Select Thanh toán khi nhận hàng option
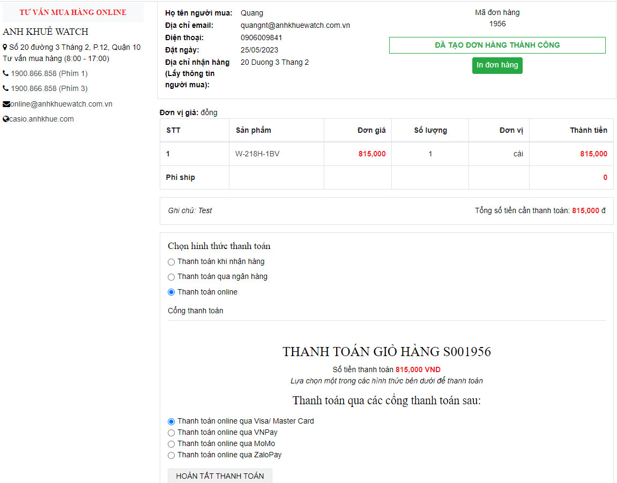 coord(171,262)
